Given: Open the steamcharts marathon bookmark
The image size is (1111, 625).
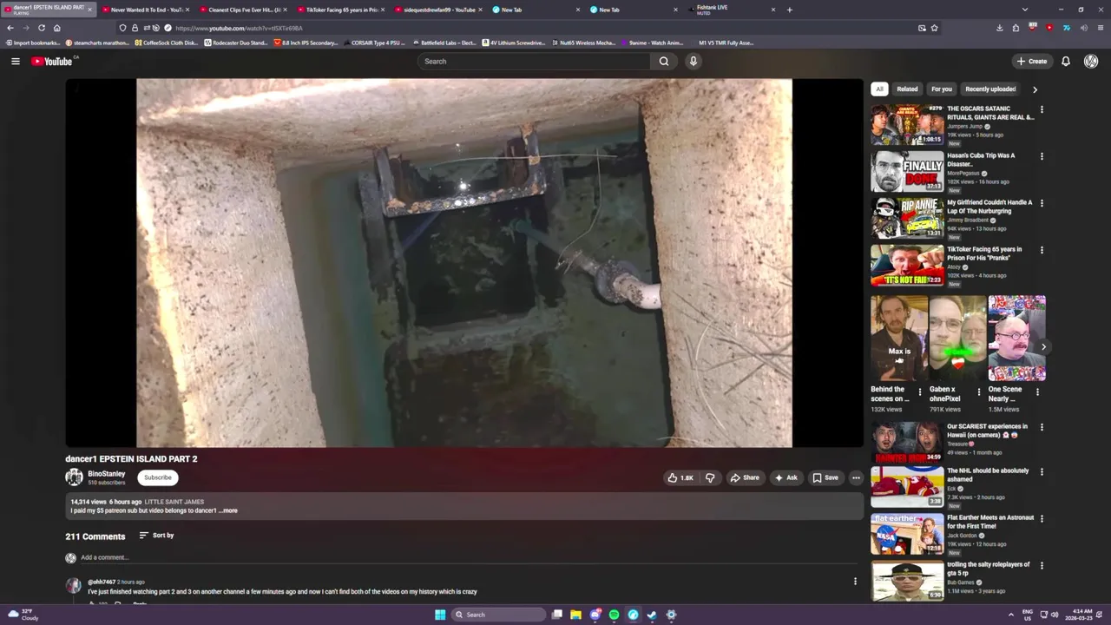Looking at the screenshot, I should click(97, 43).
